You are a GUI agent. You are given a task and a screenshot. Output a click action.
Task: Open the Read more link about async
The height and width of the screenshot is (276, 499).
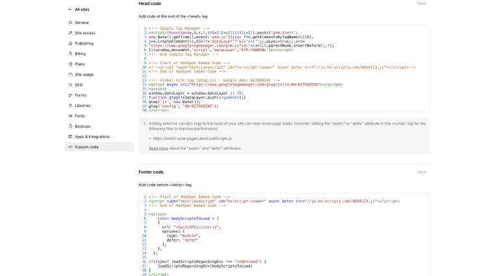(158, 148)
